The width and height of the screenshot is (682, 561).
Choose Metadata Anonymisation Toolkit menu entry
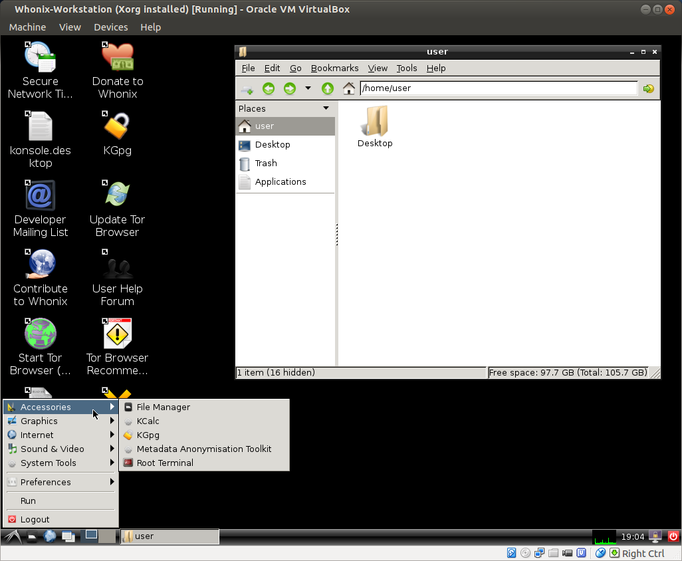coord(203,449)
